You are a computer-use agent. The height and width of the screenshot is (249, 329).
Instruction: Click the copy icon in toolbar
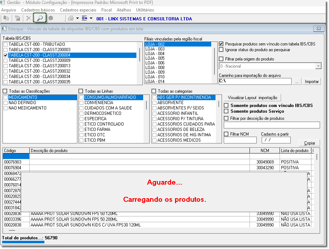6,18
